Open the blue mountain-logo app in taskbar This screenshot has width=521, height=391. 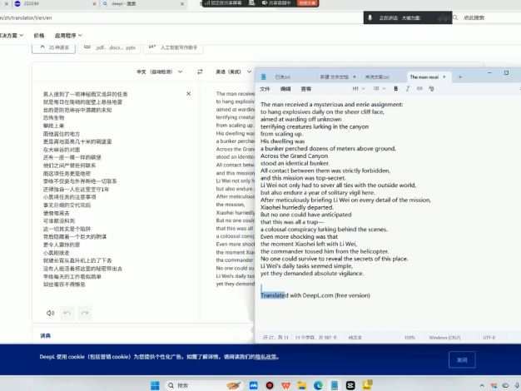253,385
